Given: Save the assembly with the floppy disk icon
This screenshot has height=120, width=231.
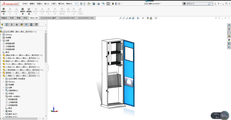Looking at the screenshot, I should [94, 4].
